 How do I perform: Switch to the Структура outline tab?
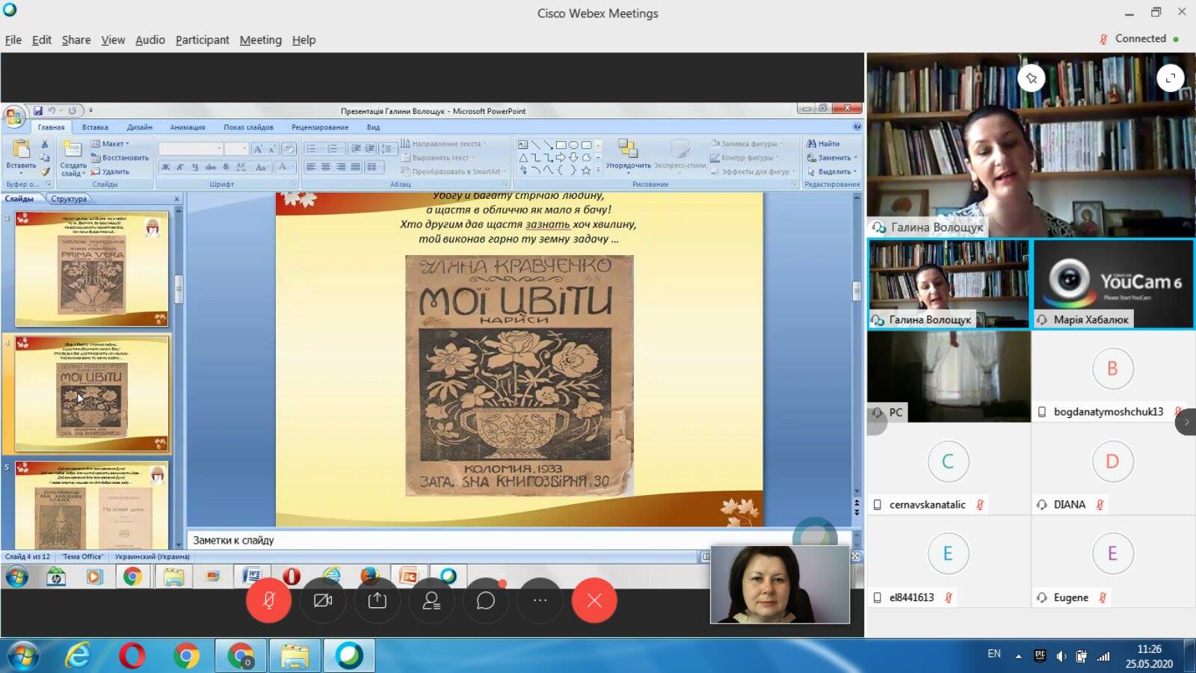click(69, 199)
